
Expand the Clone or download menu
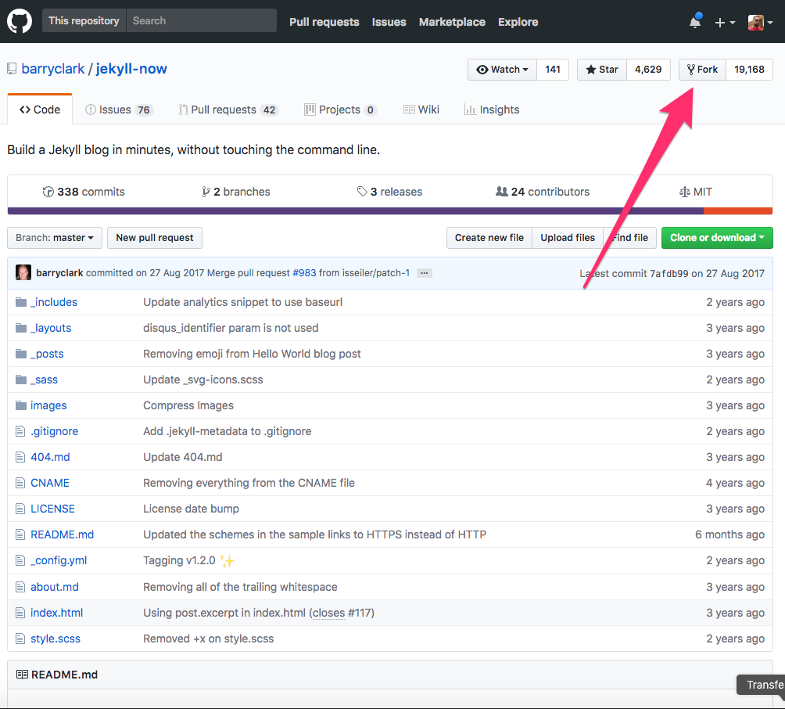pyautogui.click(x=716, y=237)
